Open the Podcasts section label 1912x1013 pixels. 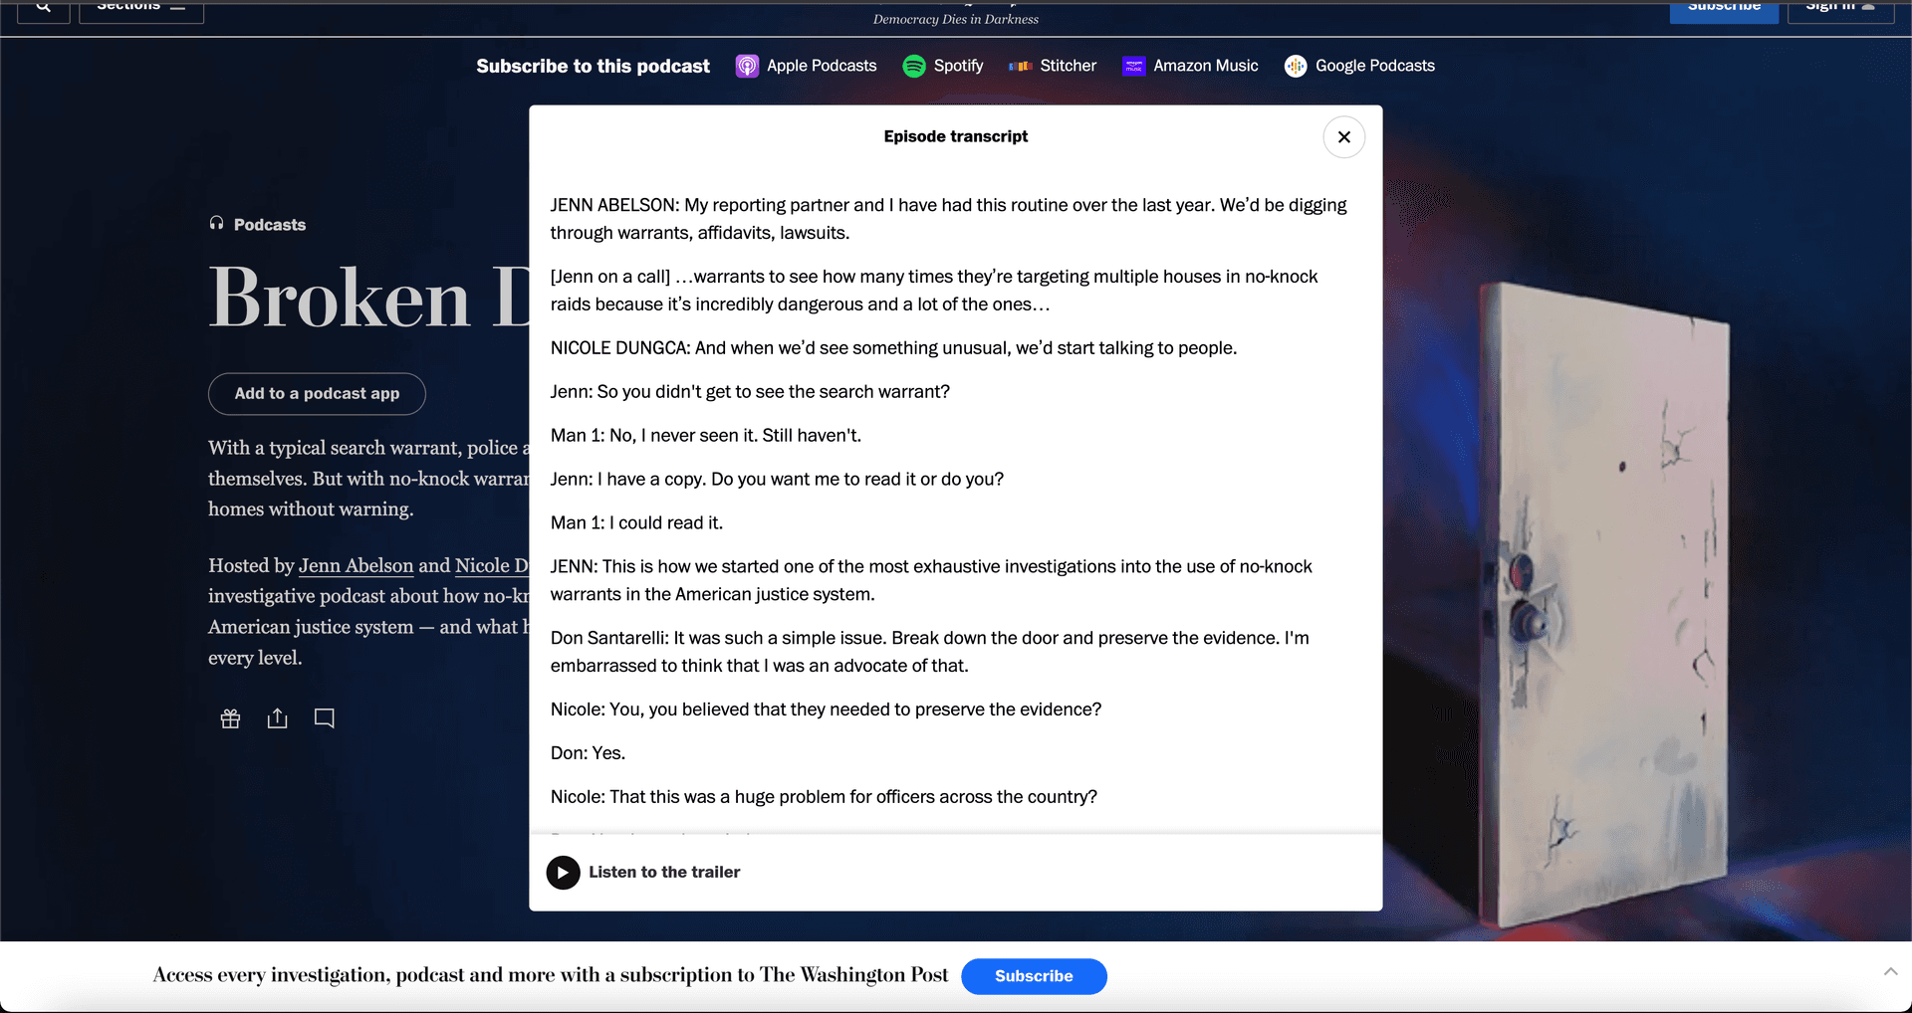269,224
